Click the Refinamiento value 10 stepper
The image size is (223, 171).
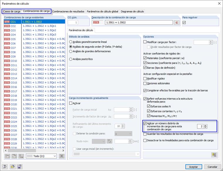pyautogui.click(x=123, y=126)
